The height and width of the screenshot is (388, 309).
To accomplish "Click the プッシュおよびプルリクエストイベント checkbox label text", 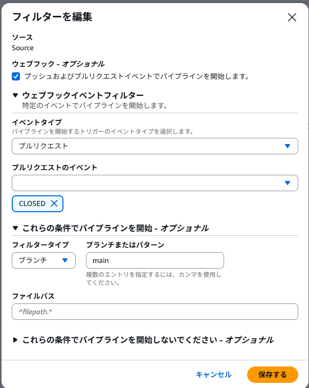I will (136, 76).
